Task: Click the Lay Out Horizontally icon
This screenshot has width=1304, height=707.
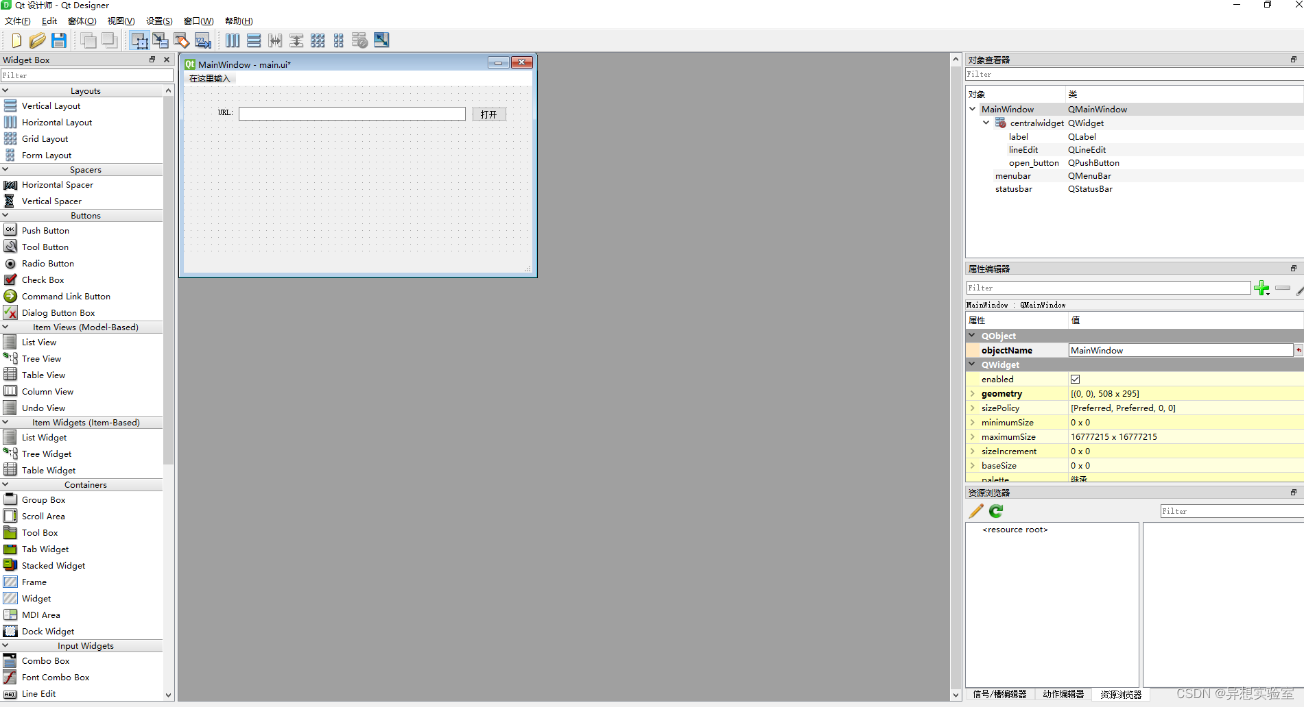Action: [233, 40]
